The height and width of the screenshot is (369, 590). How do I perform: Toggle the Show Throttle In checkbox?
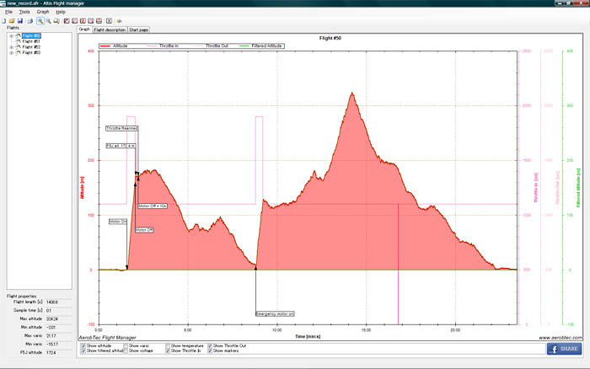click(x=168, y=350)
